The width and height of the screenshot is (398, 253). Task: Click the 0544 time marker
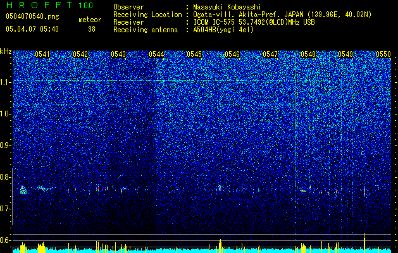[x=156, y=54]
